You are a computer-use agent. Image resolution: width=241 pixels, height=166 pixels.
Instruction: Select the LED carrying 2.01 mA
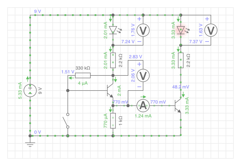(x=113, y=30)
